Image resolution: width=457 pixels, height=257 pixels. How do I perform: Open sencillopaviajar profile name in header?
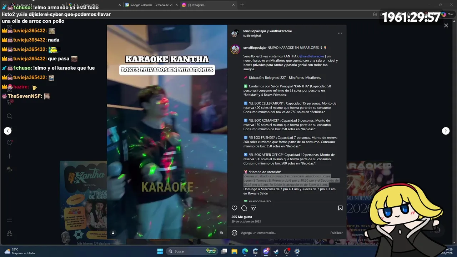[x=255, y=31]
